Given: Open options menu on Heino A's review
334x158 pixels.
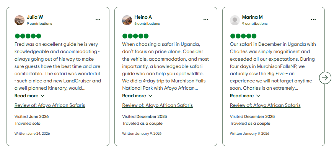Looking at the screenshot, I should [205, 19].
